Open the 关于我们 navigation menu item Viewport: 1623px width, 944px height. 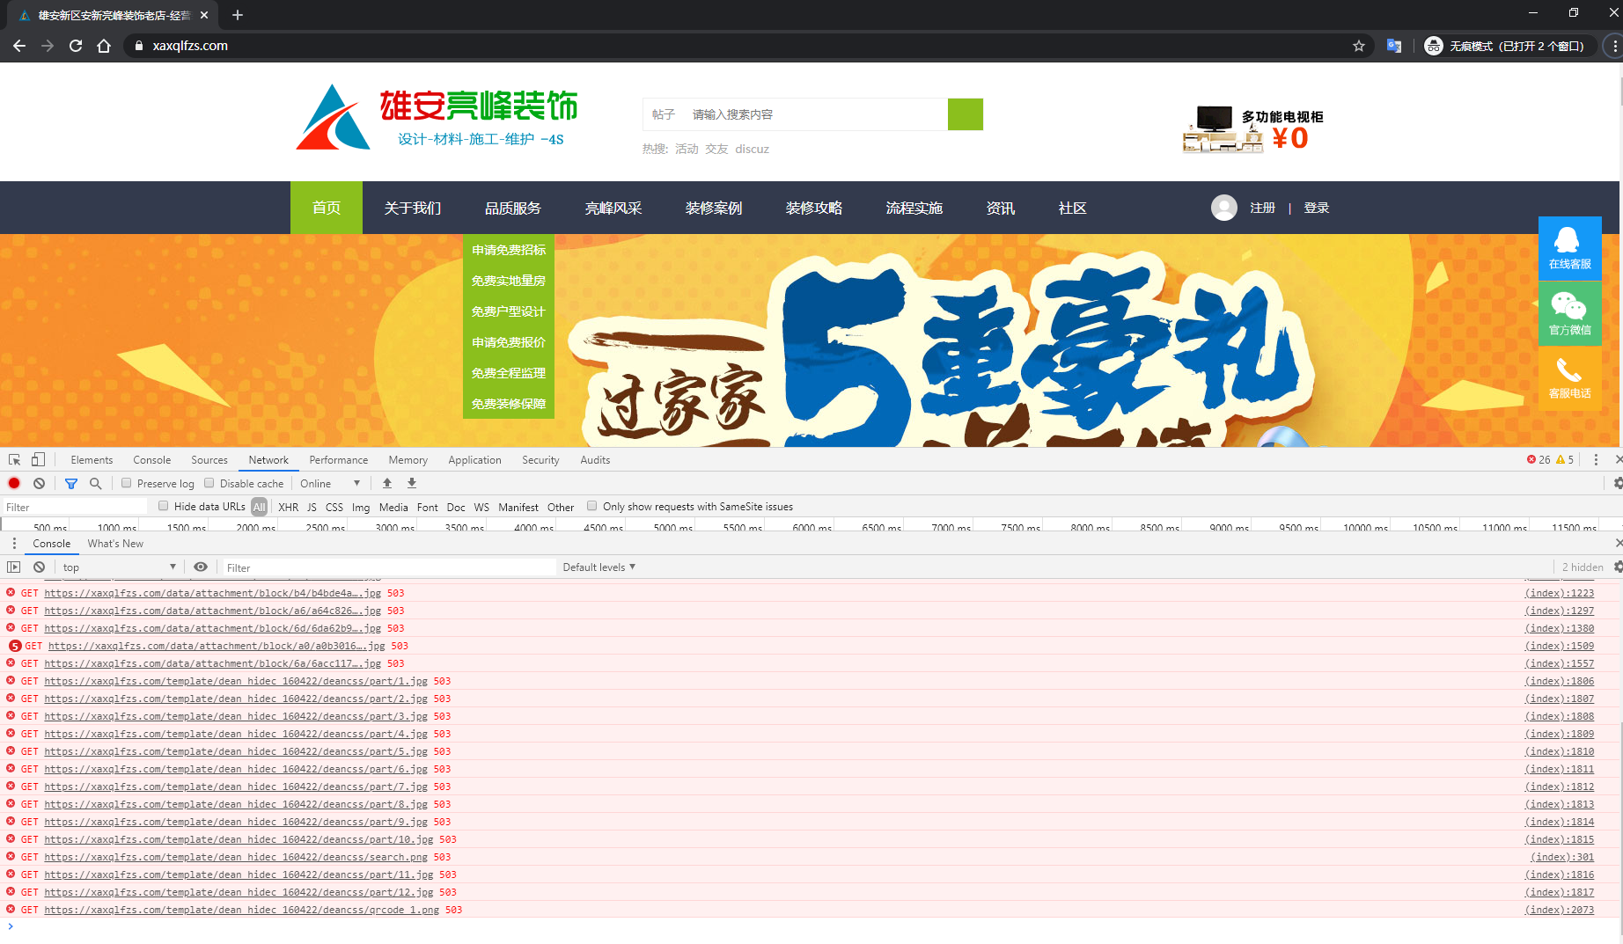tap(413, 208)
